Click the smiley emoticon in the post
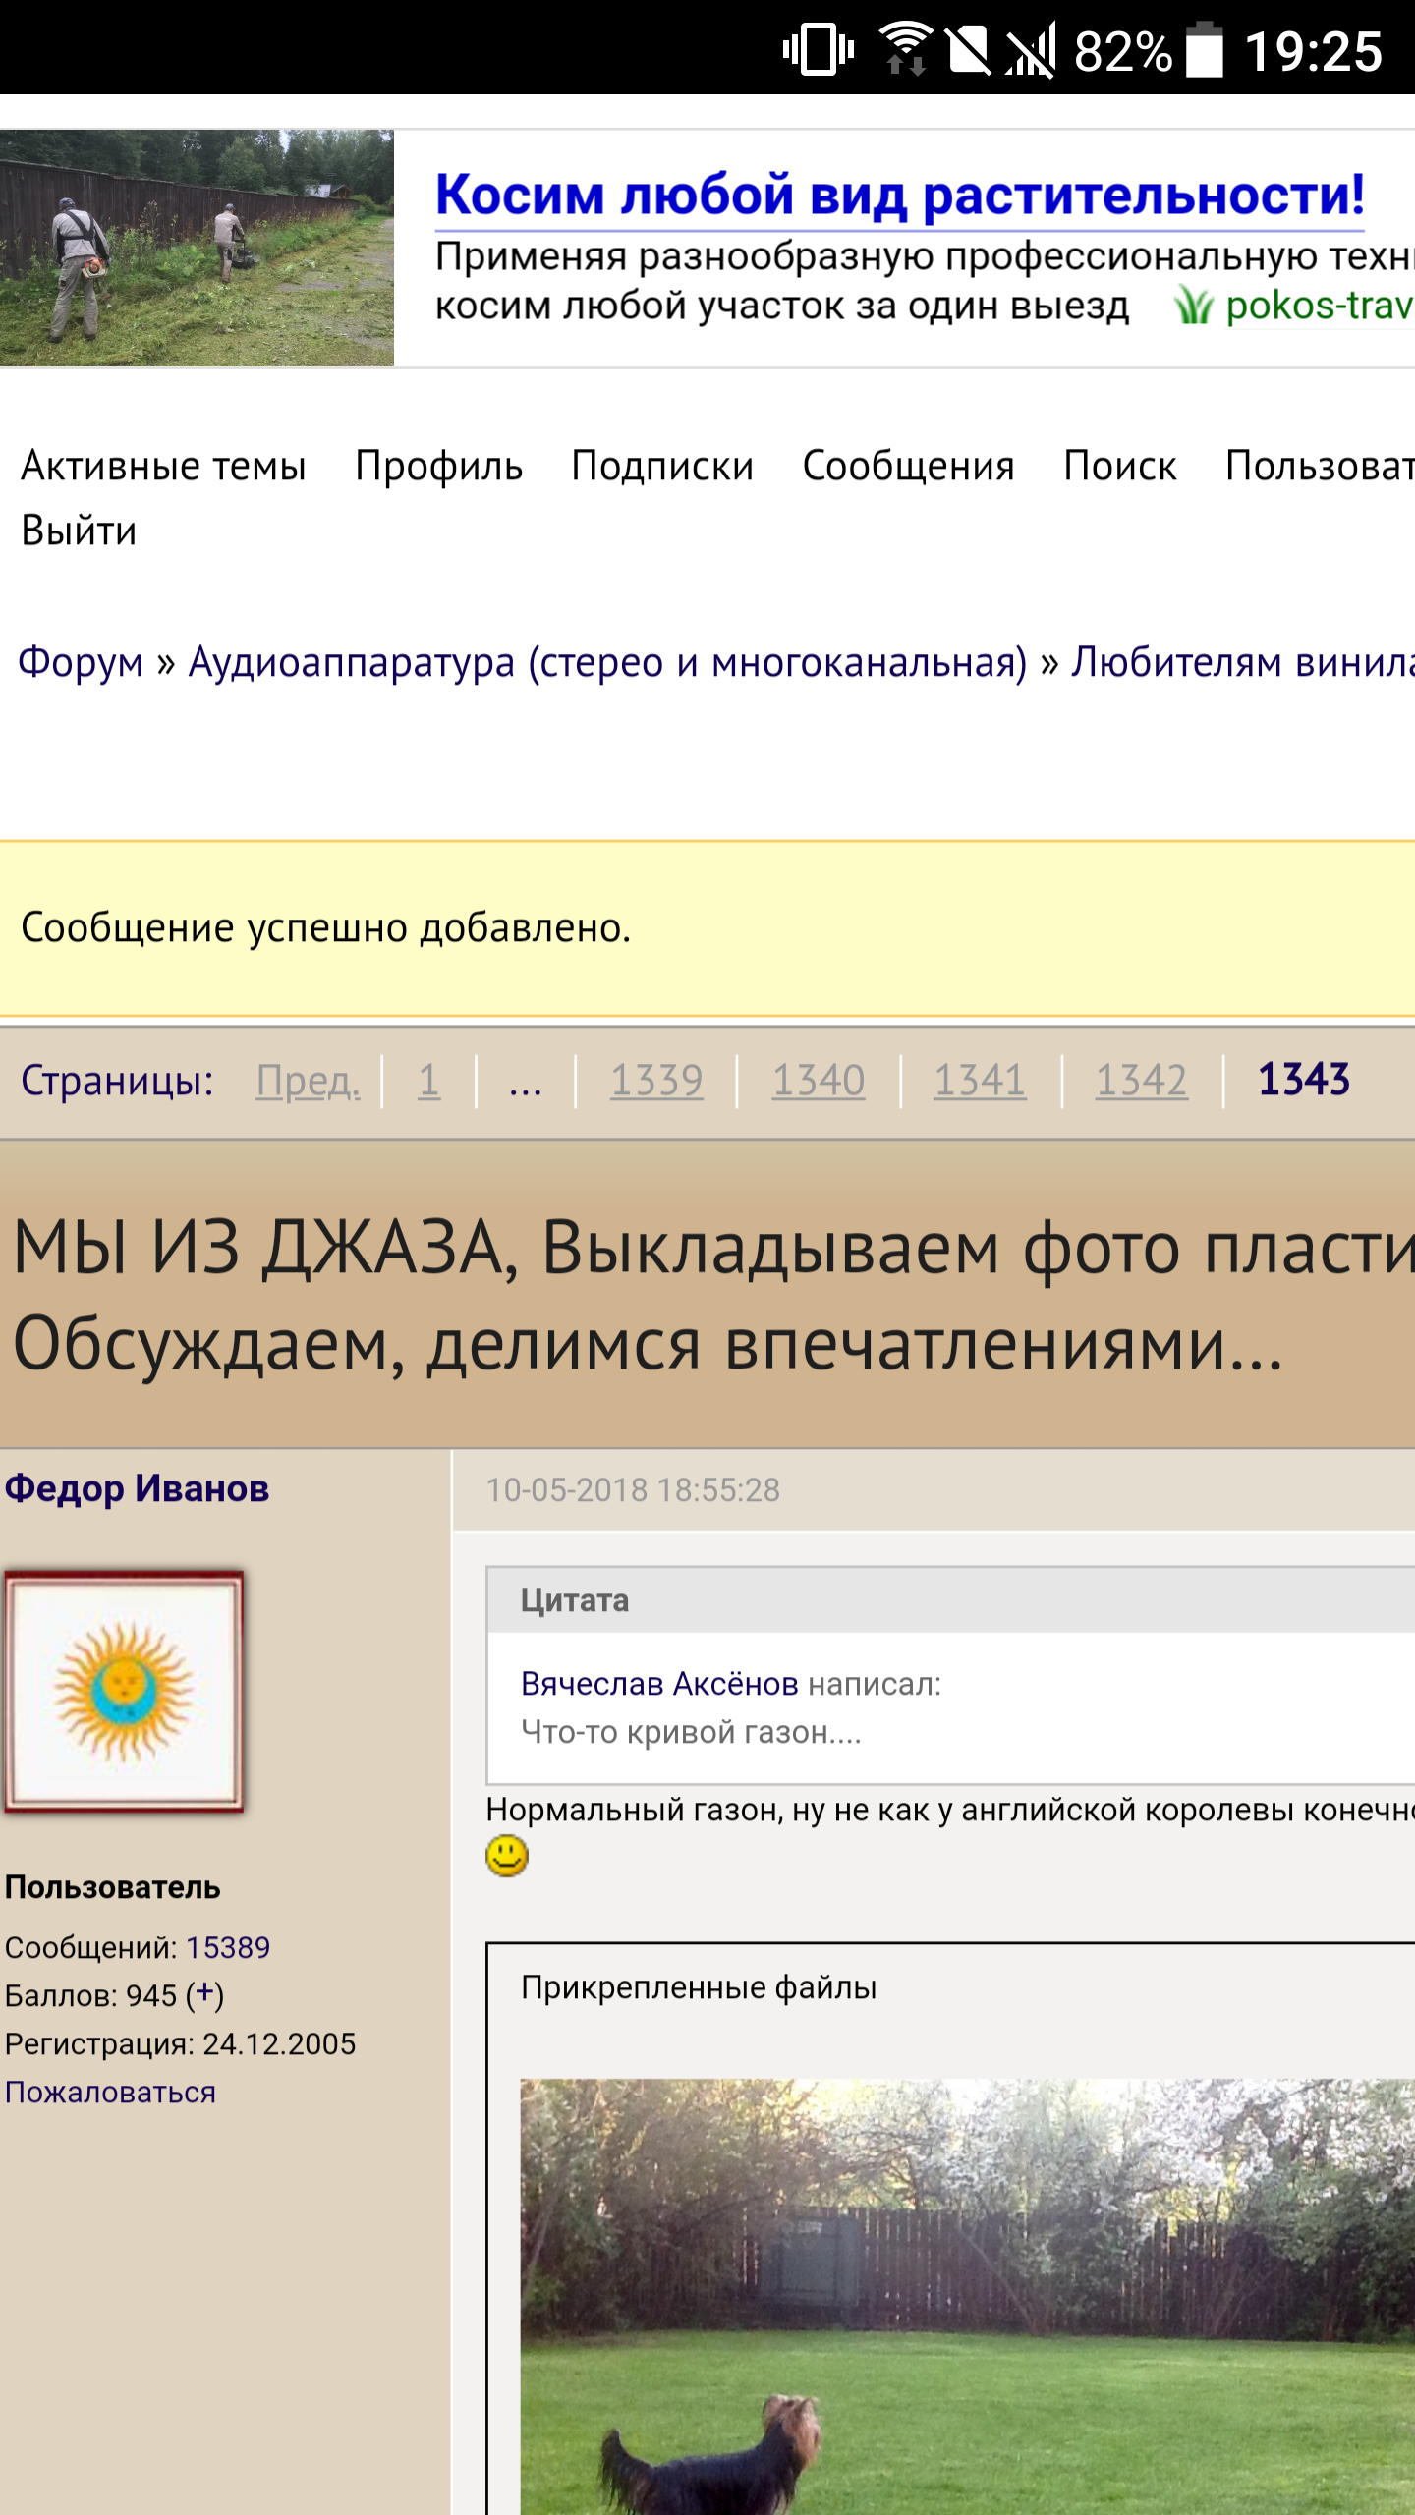 507,1856
